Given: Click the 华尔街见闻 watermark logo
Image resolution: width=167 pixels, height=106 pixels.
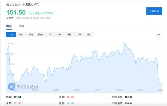Looking at the screenshot, I should (x=23, y=86).
